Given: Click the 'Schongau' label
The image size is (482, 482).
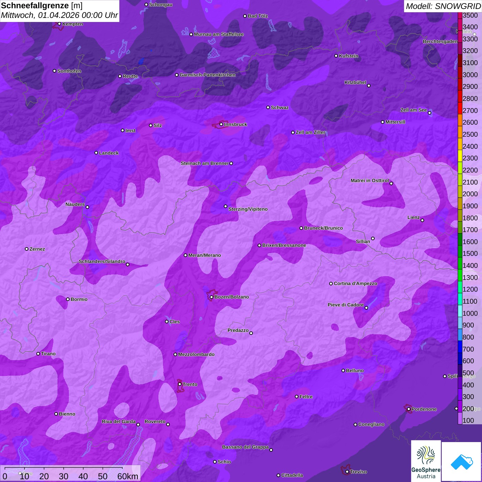Looking at the screenshot, I should [x=161, y=4].
